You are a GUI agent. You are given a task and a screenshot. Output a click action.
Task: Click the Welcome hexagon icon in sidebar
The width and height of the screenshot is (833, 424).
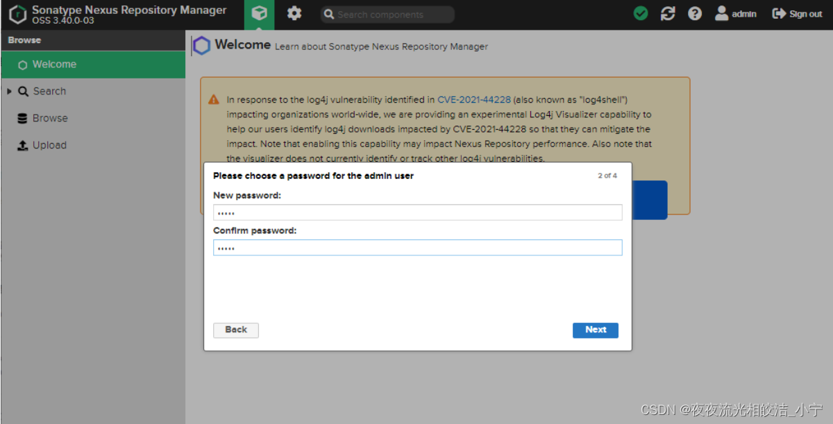23,65
